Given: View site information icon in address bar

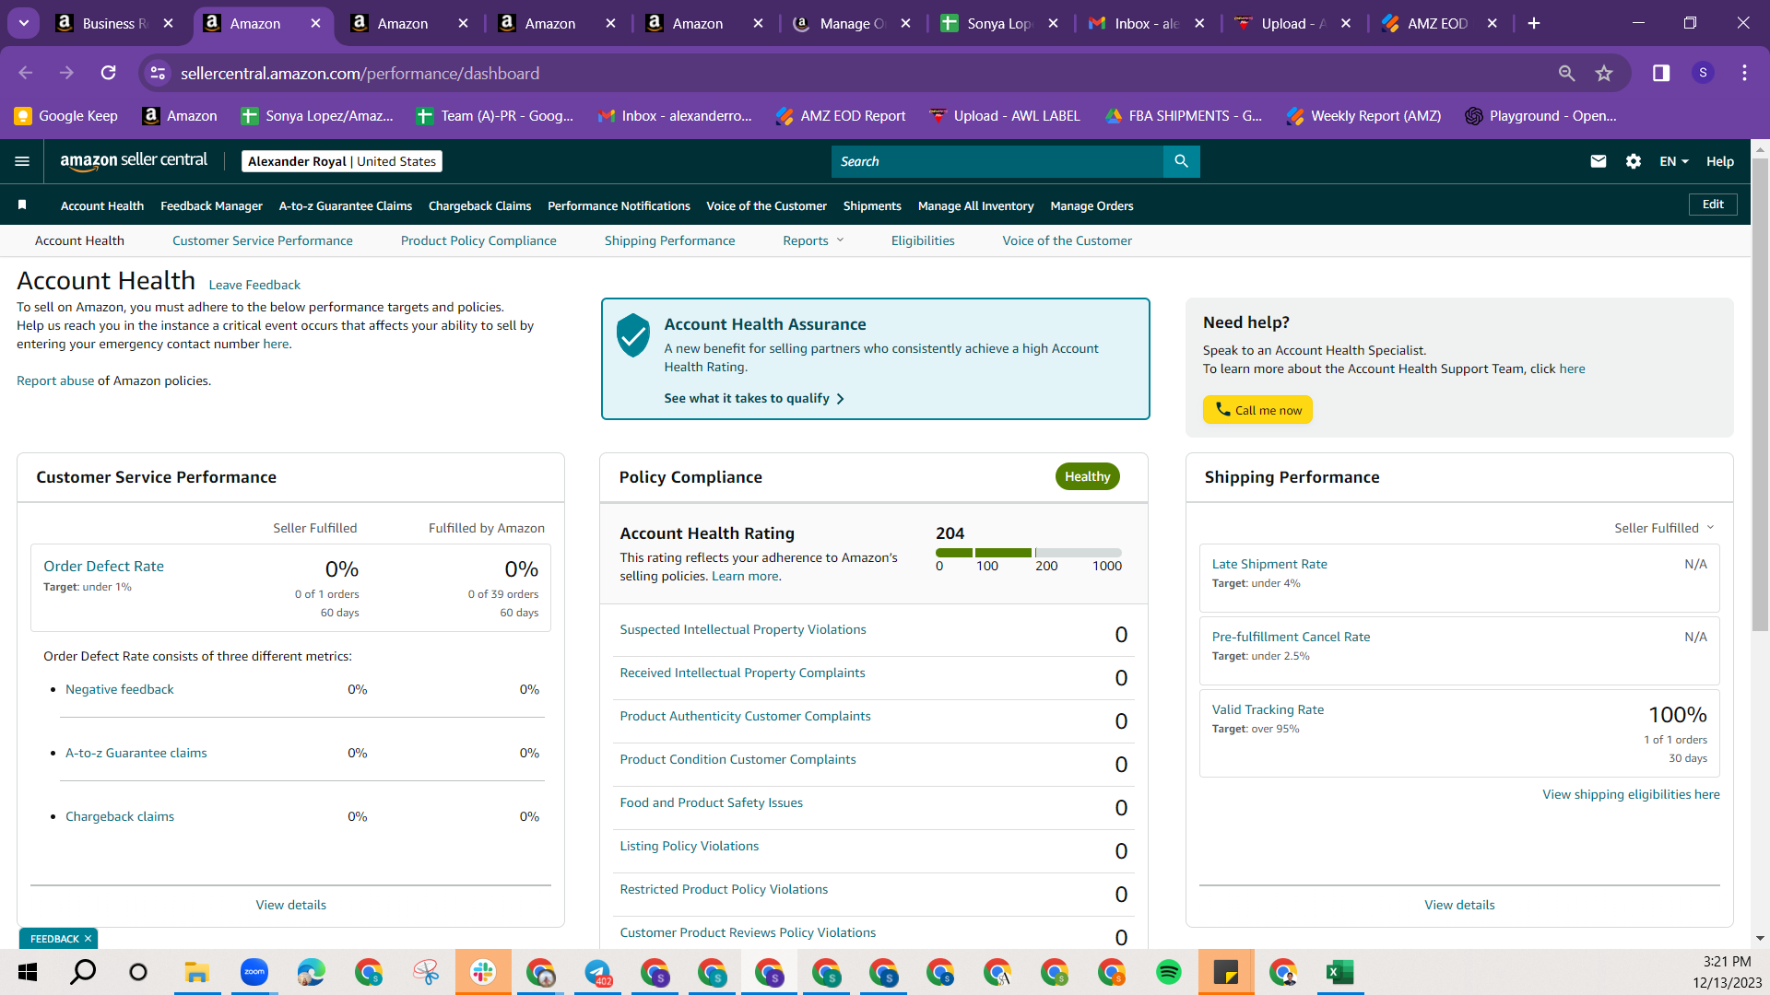Looking at the screenshot, I should [x=159, y=73].
